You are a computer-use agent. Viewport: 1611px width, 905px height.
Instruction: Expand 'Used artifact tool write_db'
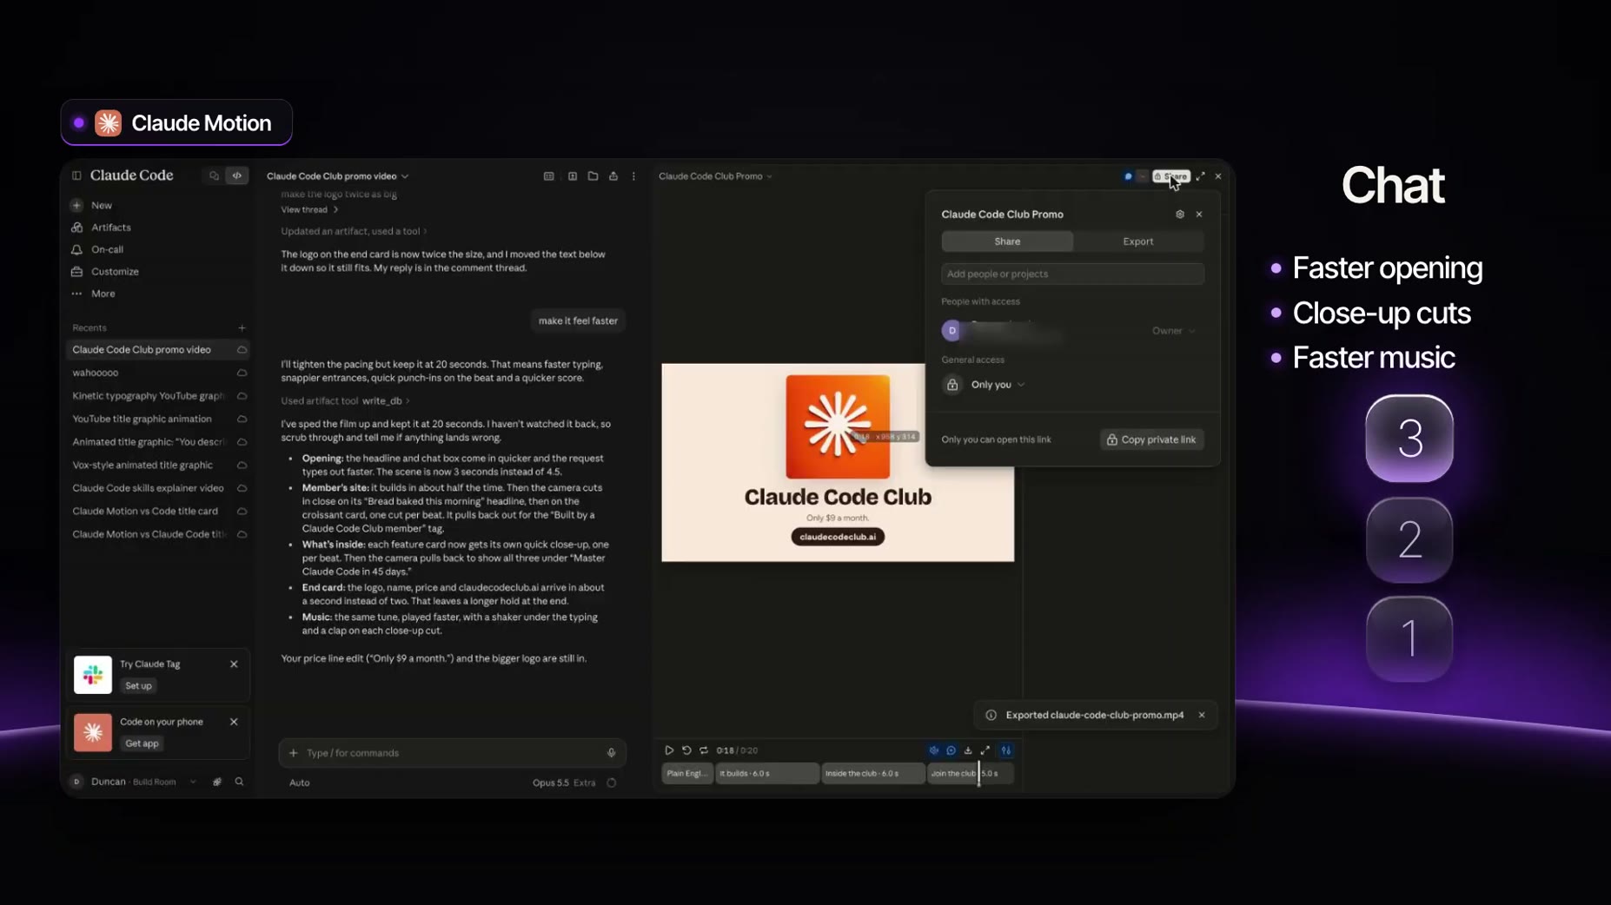(345, 401)
